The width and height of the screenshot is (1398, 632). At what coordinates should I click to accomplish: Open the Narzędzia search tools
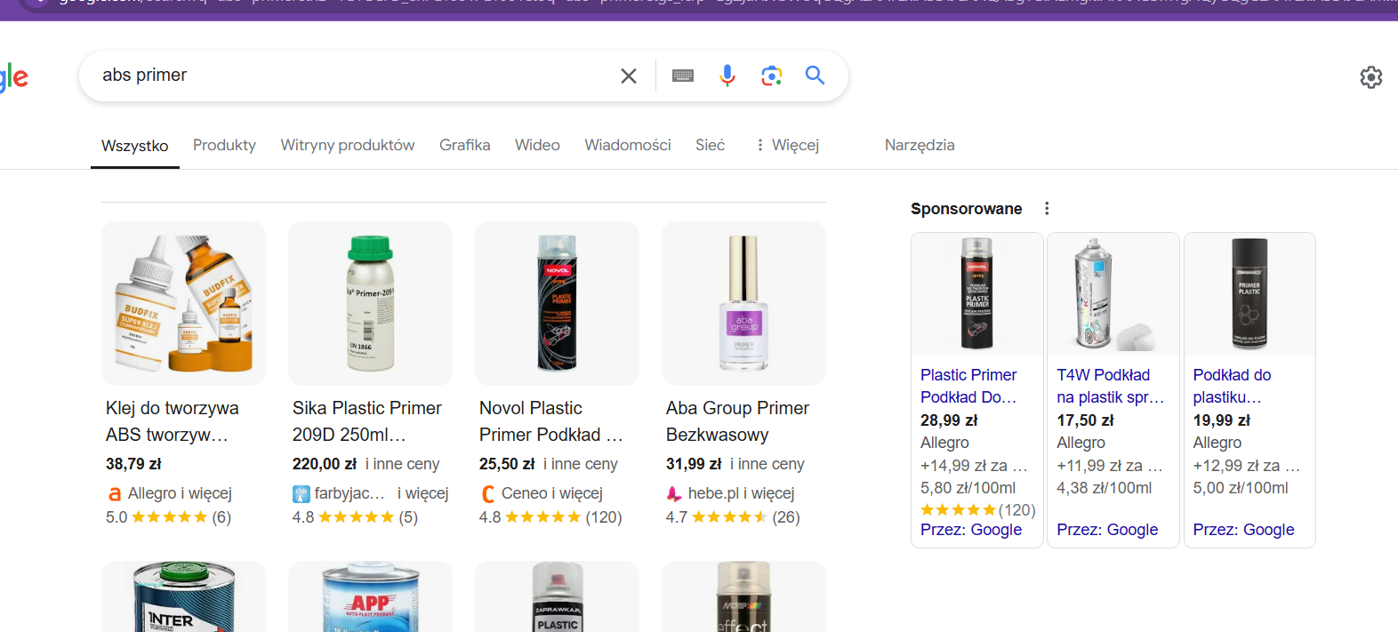pyautogui.click(x=920, y=145)
